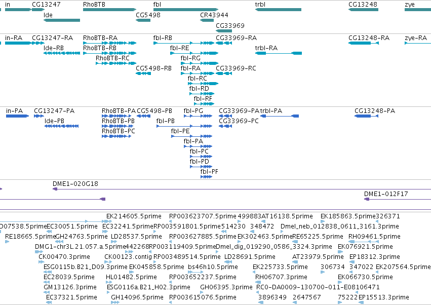Open the fbl-RG transcript label
Viewport: 431px width, 305px height.
tap(190, 58)
